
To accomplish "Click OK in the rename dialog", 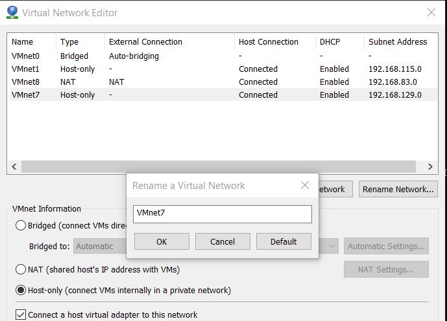I will coord(162,241).
